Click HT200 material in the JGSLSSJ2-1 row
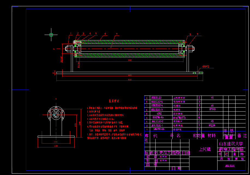Viewport: 250px width, 175px height. coord(212,125)
